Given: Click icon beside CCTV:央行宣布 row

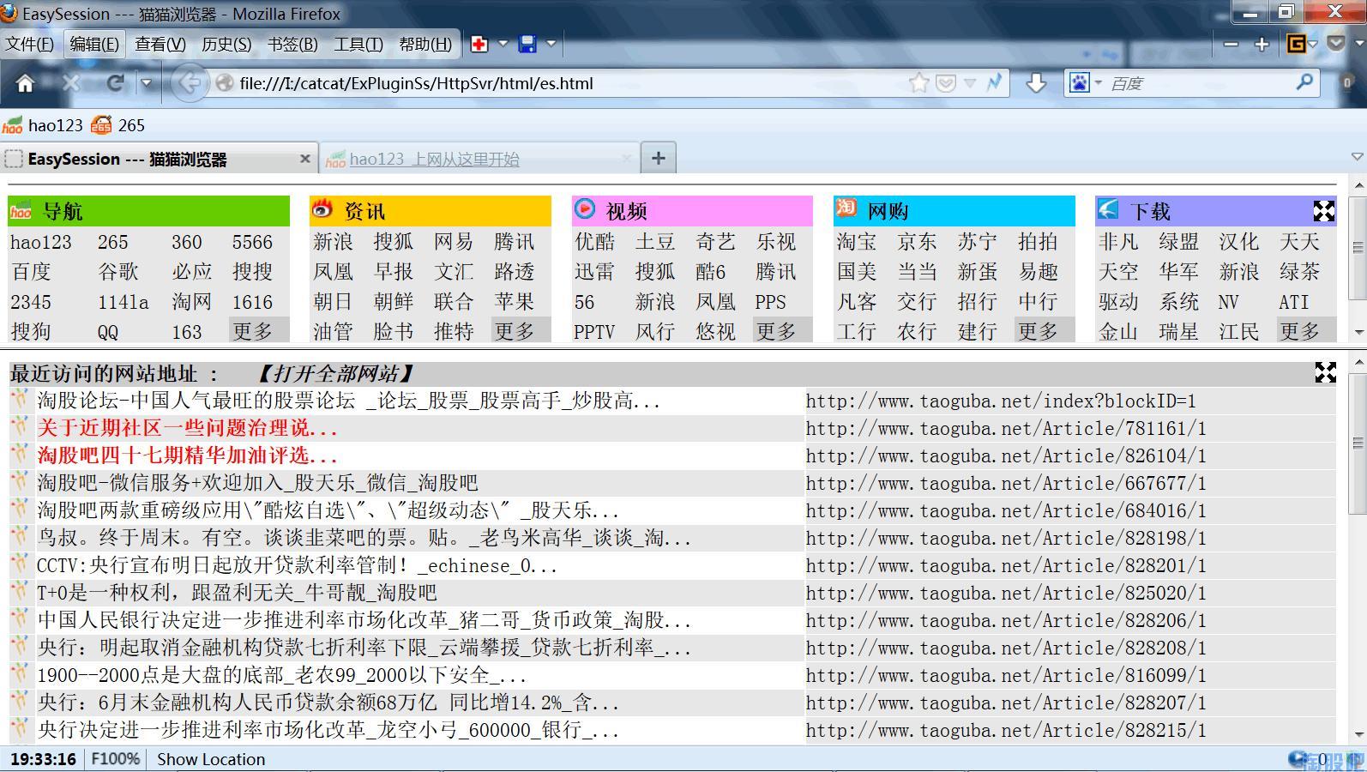Looking at the screenshot, I should coord(19,564).
